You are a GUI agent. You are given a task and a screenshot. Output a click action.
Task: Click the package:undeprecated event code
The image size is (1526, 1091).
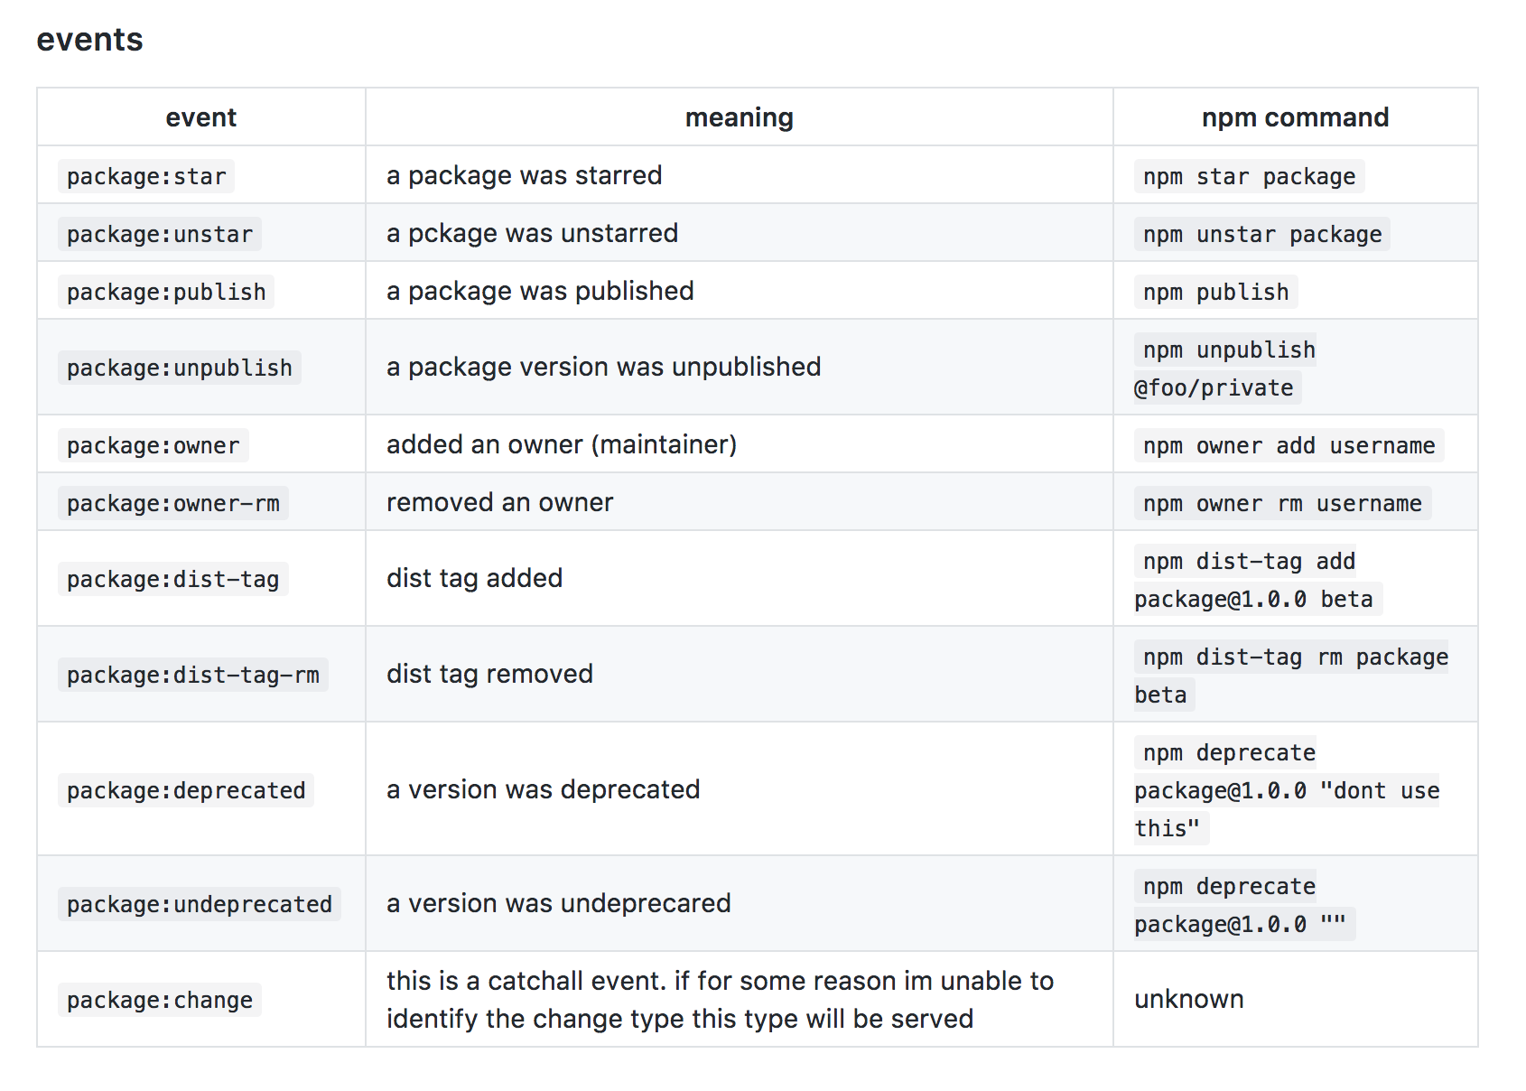[x=200, y=904]
